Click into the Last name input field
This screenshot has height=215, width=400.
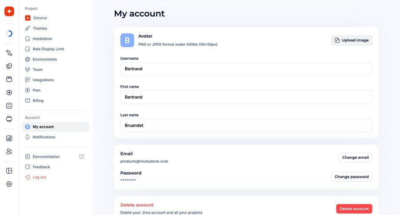tap(246, 125)
